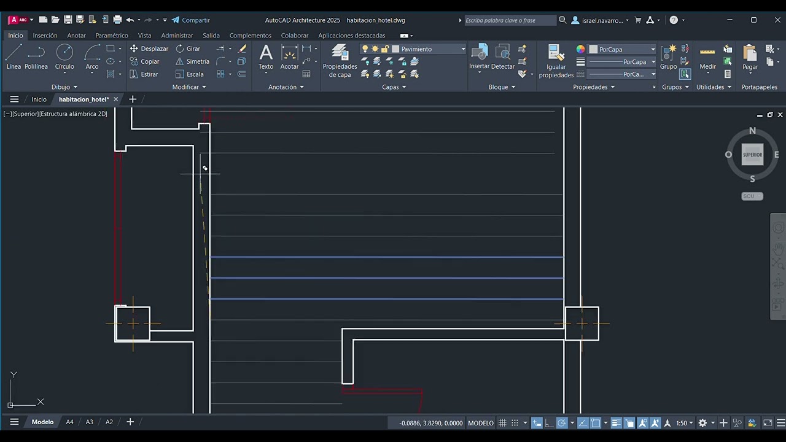The image size is (786, 442).
Task: Click the SCU button under the ViewCube
Action: point(752,196)
